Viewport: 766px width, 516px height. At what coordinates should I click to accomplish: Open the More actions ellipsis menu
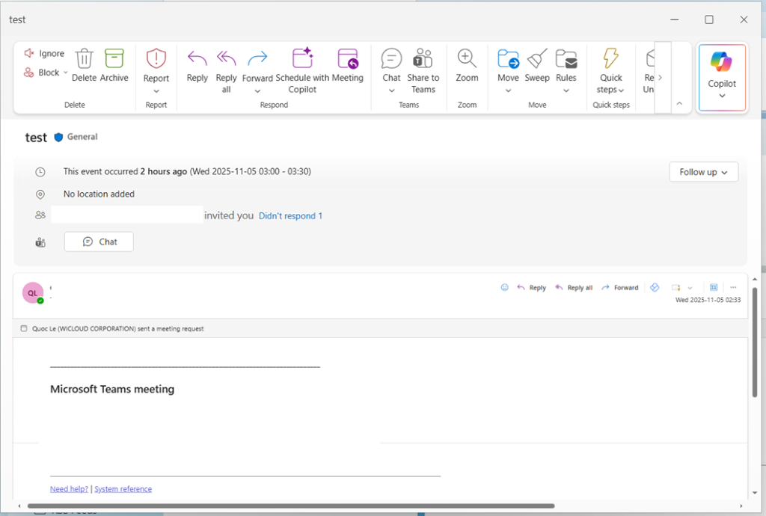733,287
